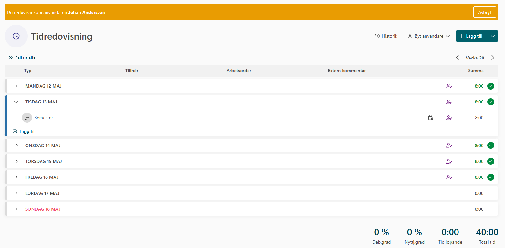Click green approved checkmark on Måndag 12 maj
505x248 pixels.
tap(491, 86)
